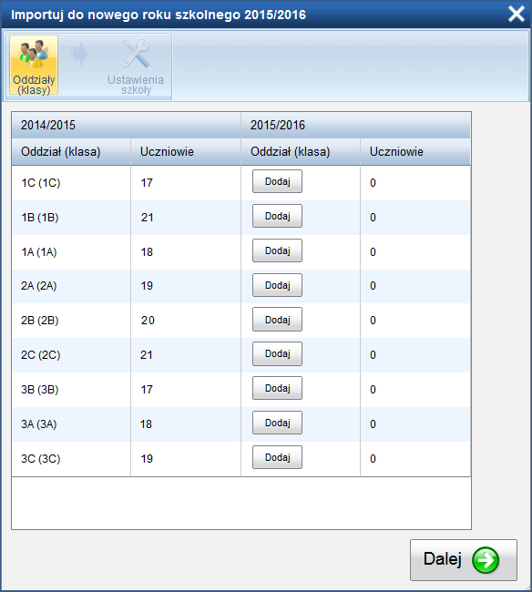Screen dimensions: 532x592
Task: Click Dodaj in the 2B (2B) row
Action: pos(277,320)
